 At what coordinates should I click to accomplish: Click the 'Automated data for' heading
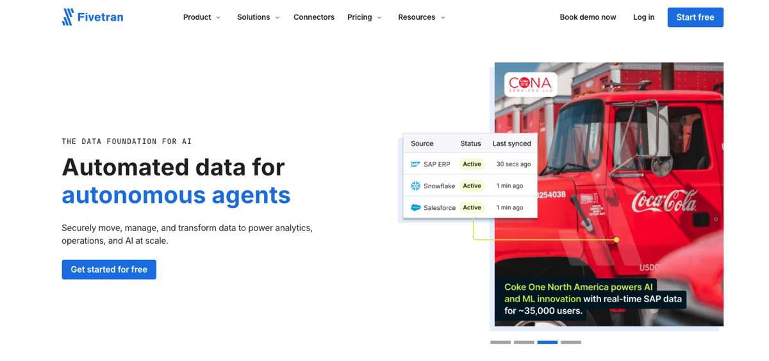tap(173, 167)
